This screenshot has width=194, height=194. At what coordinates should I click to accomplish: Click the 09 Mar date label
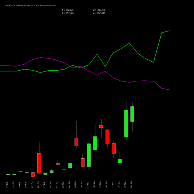coord(75,184)
